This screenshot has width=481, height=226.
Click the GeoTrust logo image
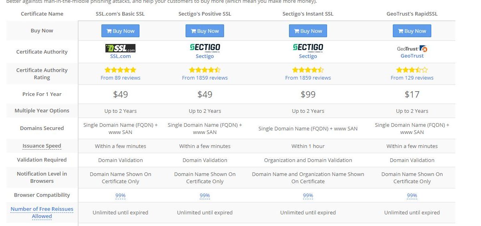coord(412,48)
